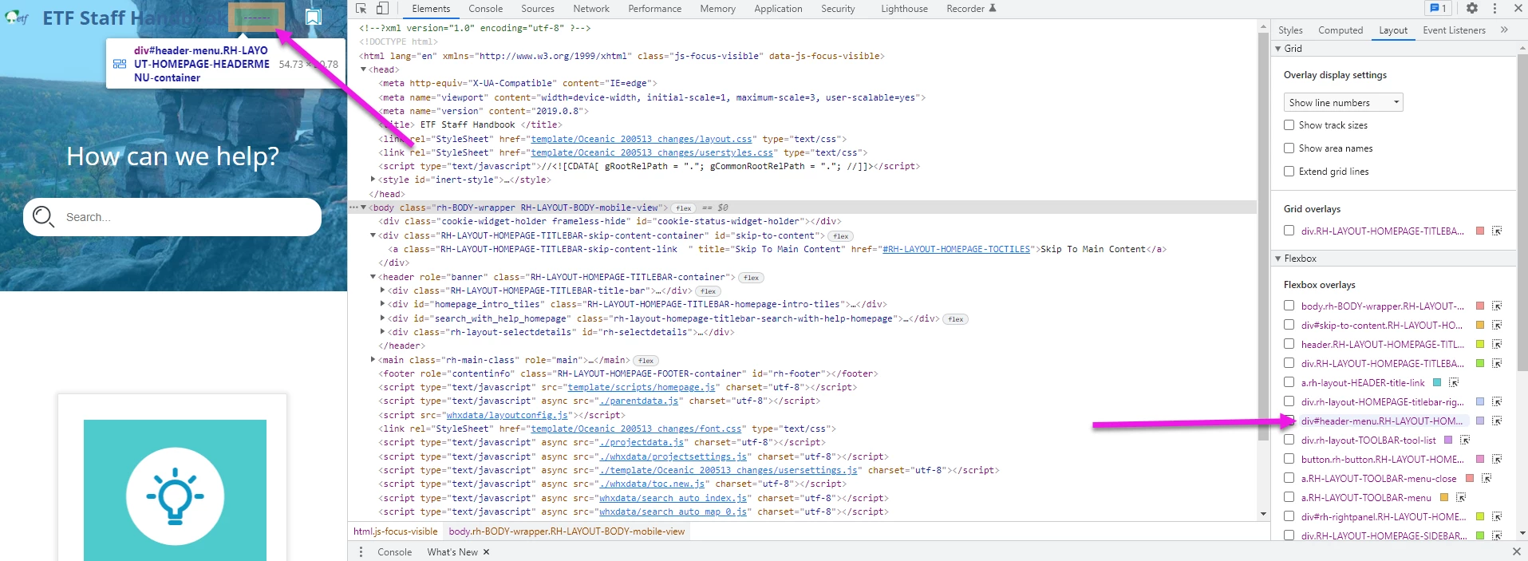Open the DevTools three-dot customize menu
The image size is (1528, 561).
point(1494,8)
